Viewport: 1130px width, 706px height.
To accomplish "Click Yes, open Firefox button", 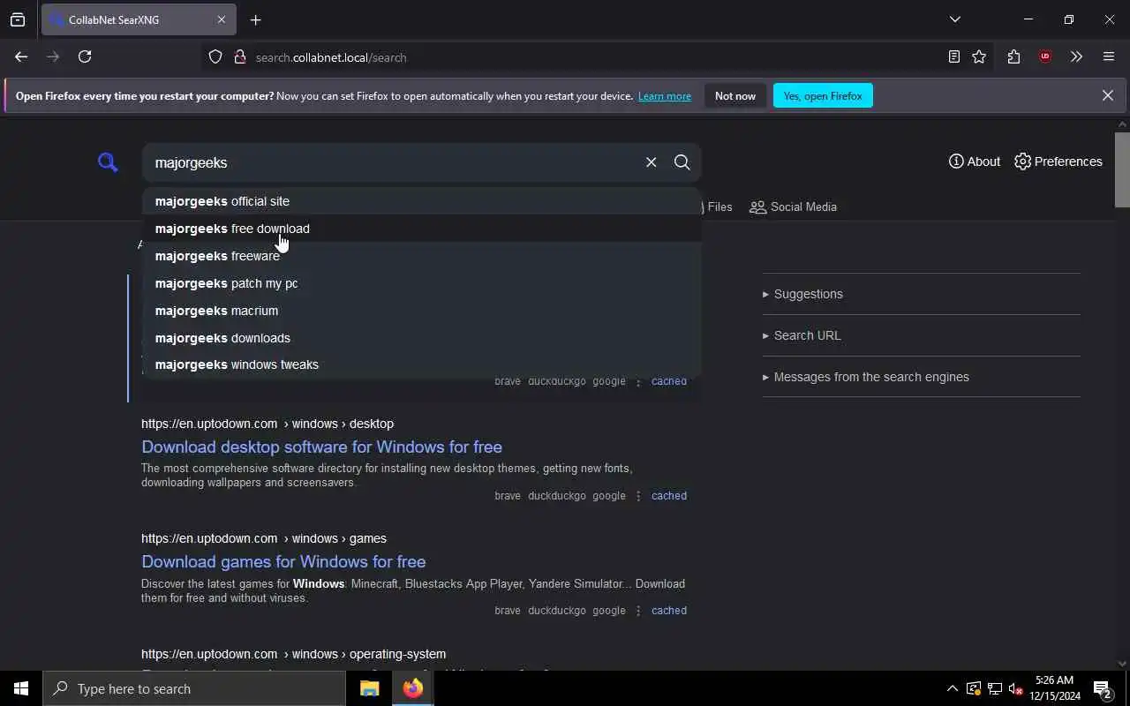I will click(x=823, y=95).
